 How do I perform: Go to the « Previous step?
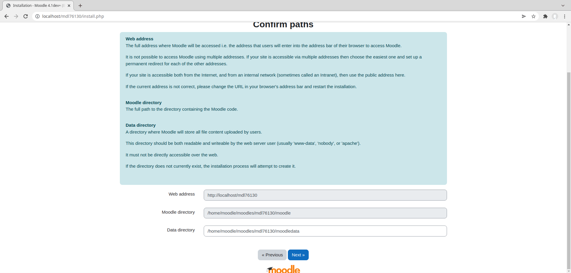point(272,255)
